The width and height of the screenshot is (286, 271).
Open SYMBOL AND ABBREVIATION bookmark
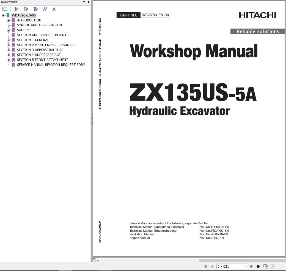pos(39,25)
